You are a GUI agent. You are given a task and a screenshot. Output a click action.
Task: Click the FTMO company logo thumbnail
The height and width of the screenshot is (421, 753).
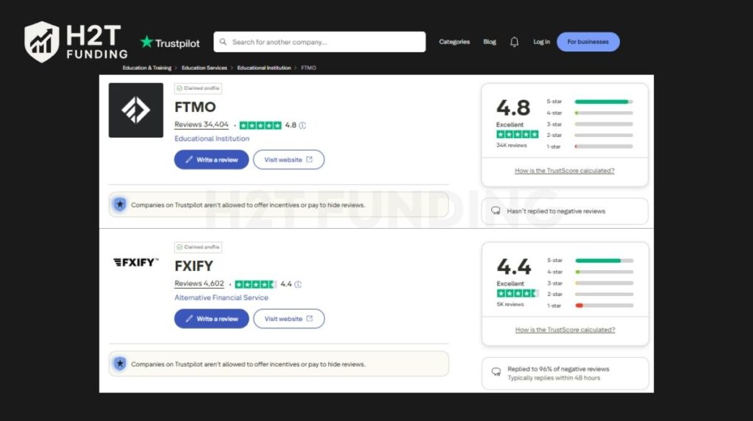click(136, 110)
